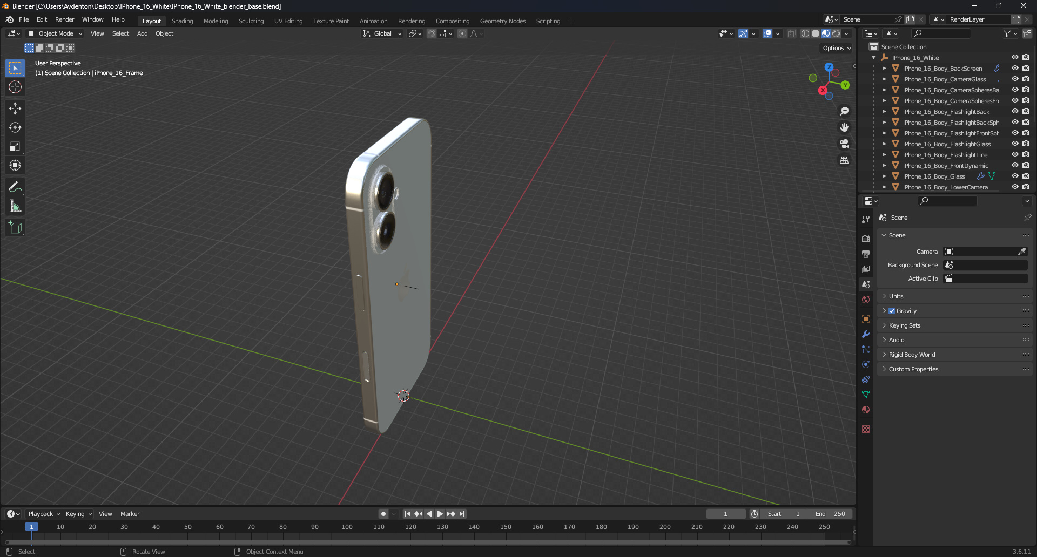The width and height of the screenshot is (1037, 557).
Task: Hide iPhone_16_Body_CameraGlass with eye icon
Action: pyautogui.click(x=1015, y=79)
